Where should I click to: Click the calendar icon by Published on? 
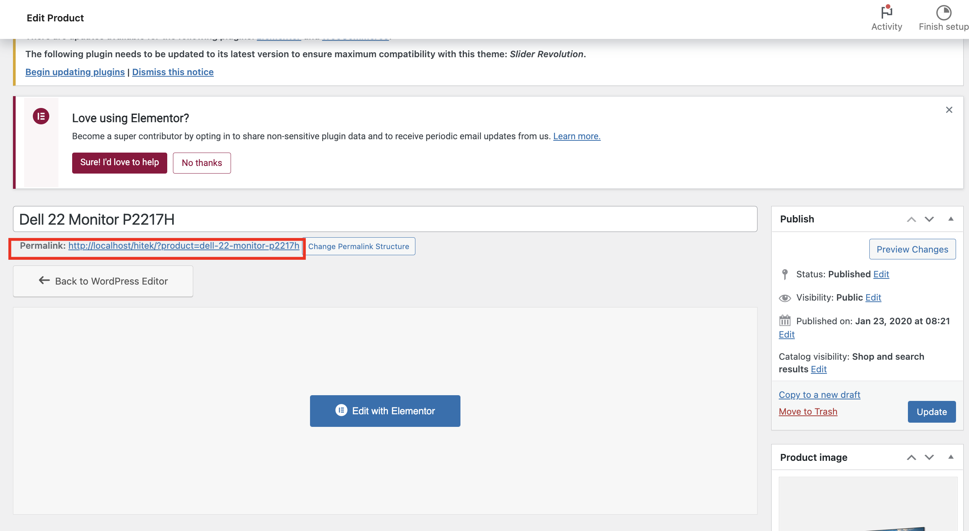click(785, 320)
